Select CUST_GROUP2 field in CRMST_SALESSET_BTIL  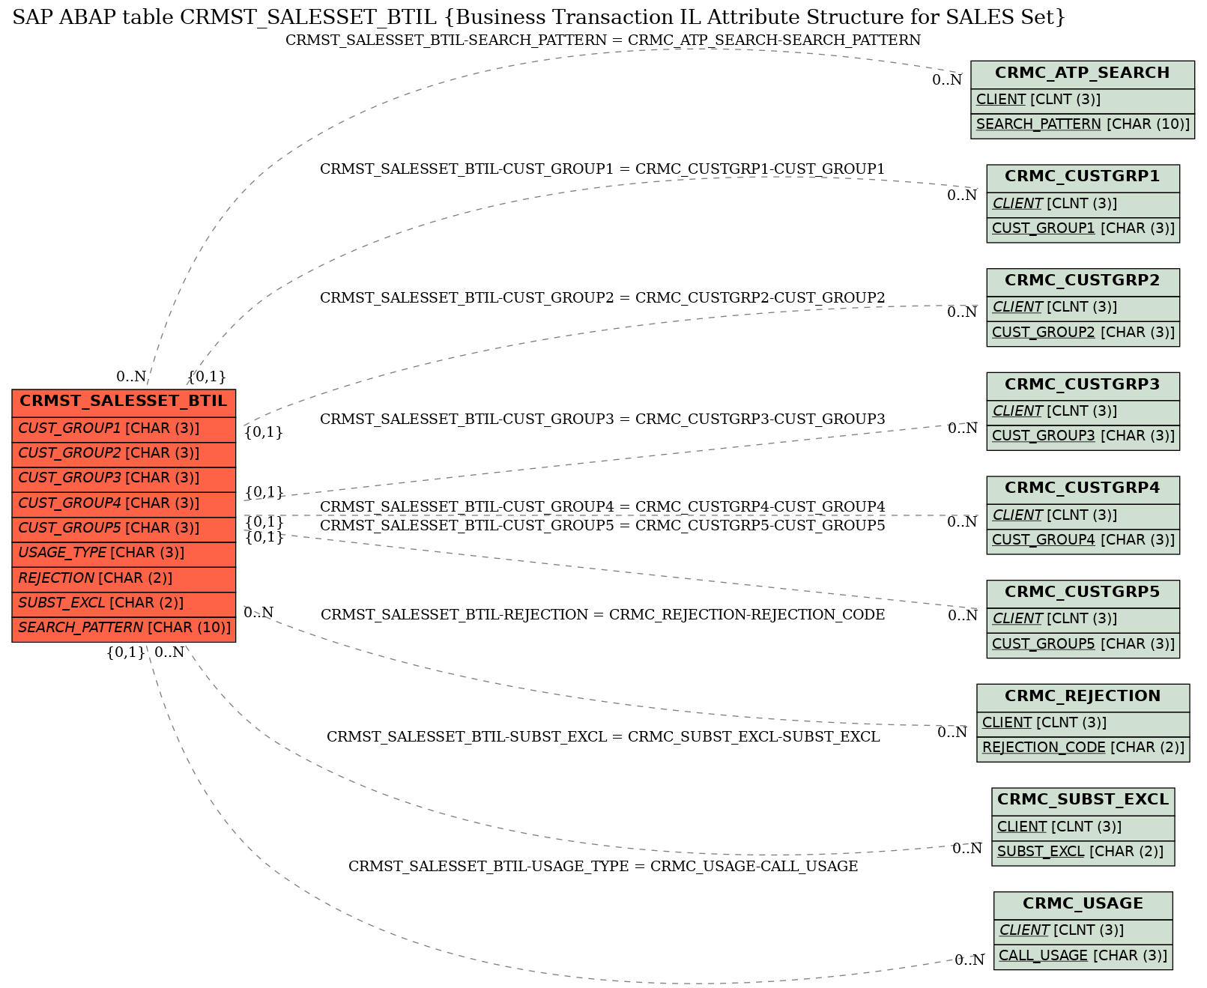(x=124, y=454)
